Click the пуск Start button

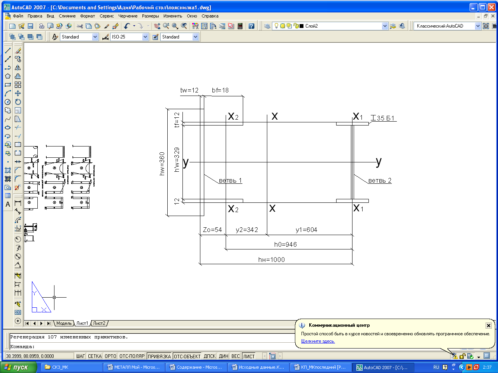(x=19, y=367)
